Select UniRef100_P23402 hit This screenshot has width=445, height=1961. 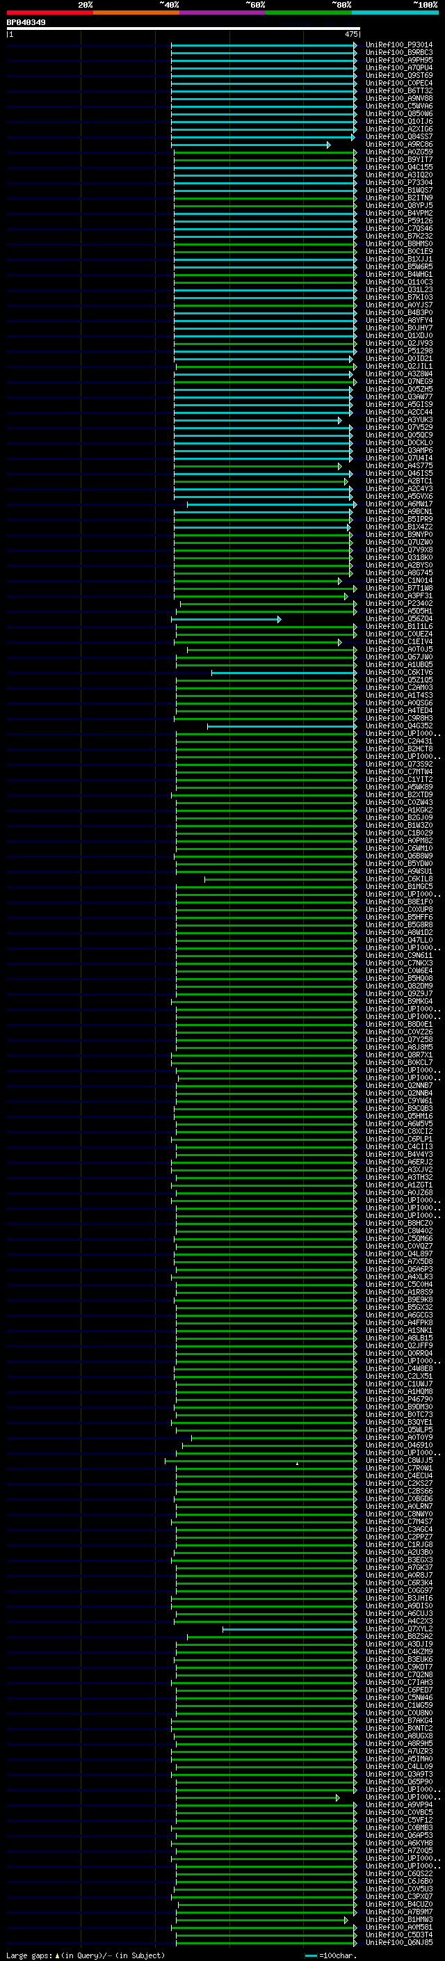(x=398, y=604)
